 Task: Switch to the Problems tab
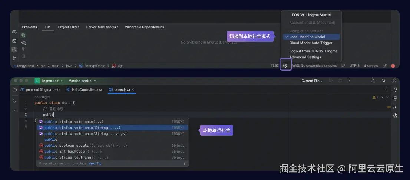point(30,27)
